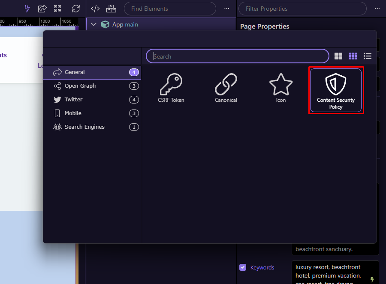The height and width of the screenshot is (284, 386).
Task: Open the Open Graph category
Action: 80,86
